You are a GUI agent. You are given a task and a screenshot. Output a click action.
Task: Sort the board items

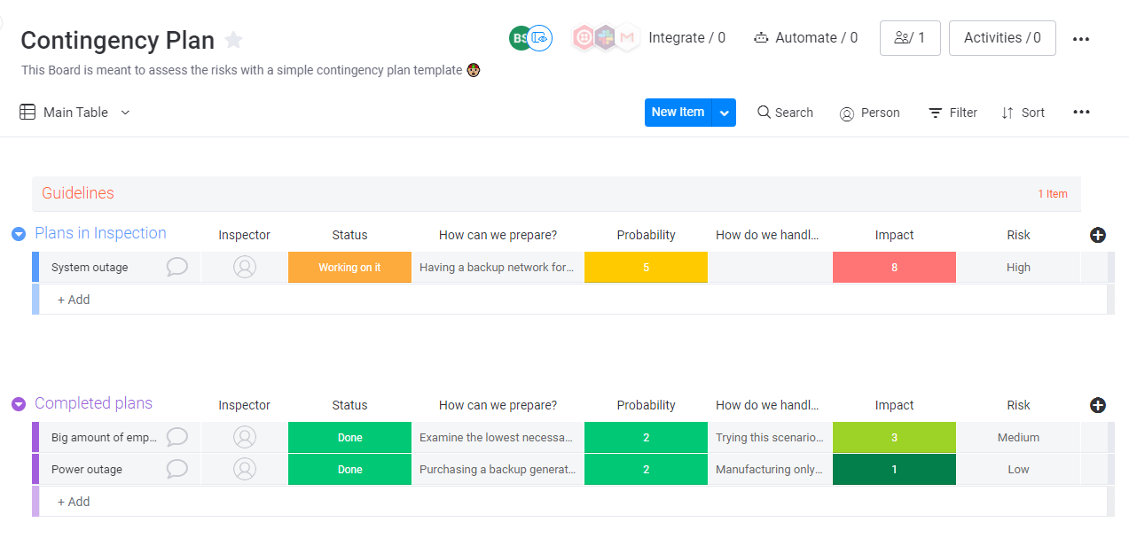[1023, 113]
